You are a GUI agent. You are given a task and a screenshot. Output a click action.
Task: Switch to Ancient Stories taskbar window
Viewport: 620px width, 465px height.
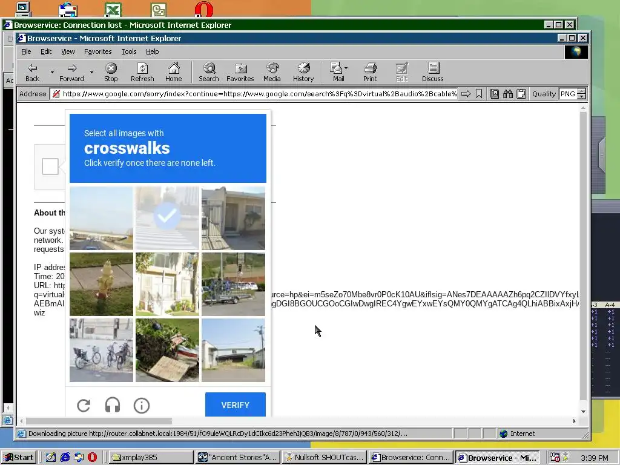click(238, 458)
